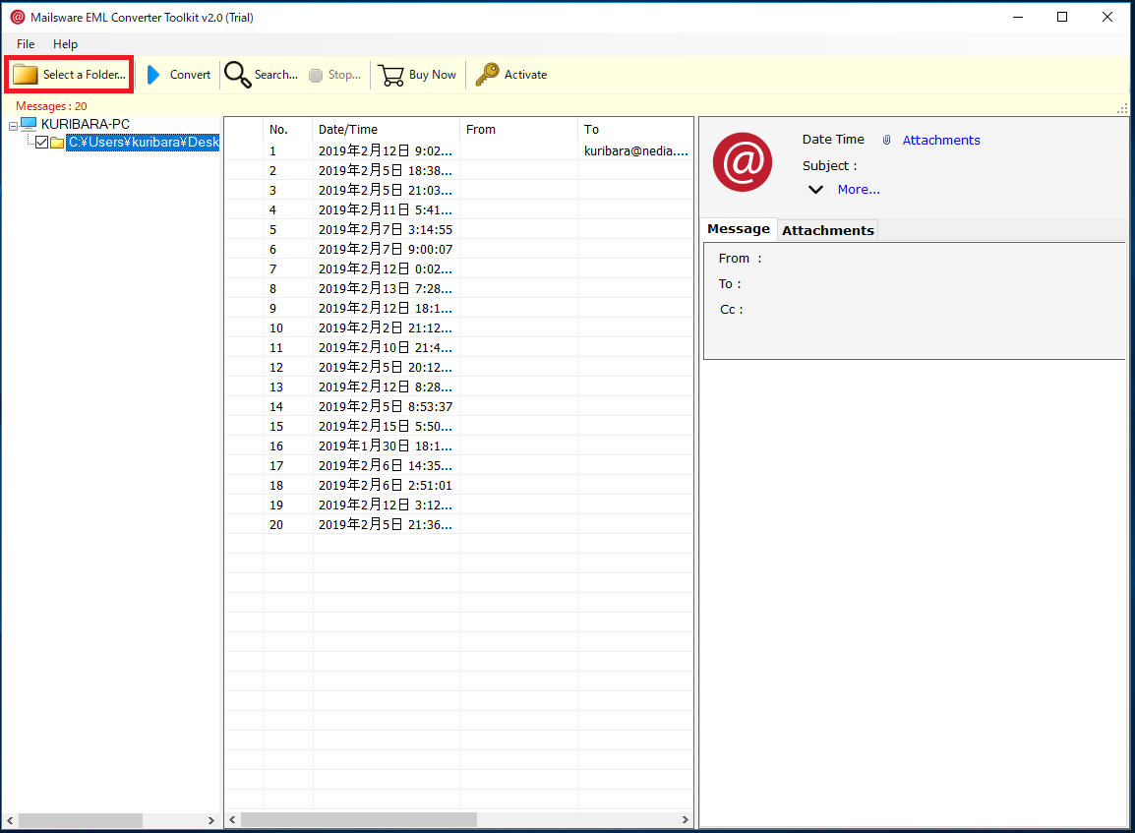Select message 4 dated 2019年2月11日 5:41
The height and width of the screenshot is (833, 1135).
coord(458,209)
